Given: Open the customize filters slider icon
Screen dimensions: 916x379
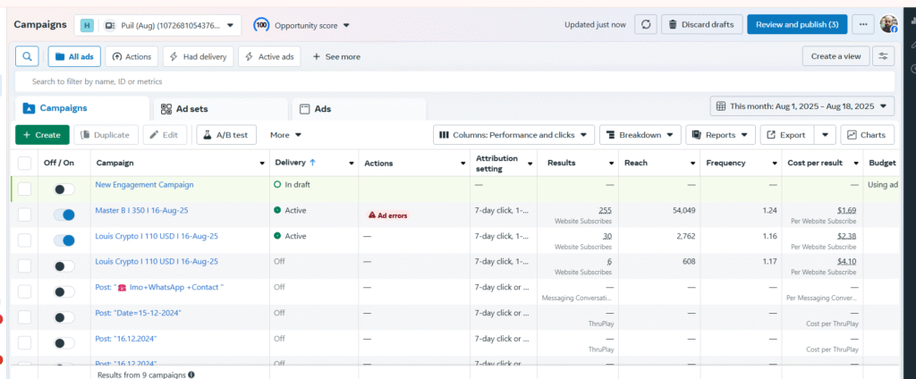Looking at the screenshot, I should pyautogui.click(x=884, y=56).
